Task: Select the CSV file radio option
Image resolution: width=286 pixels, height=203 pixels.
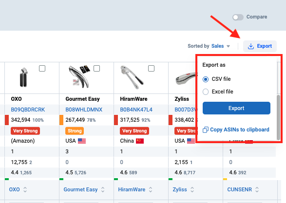Action: tap(206, 79)
